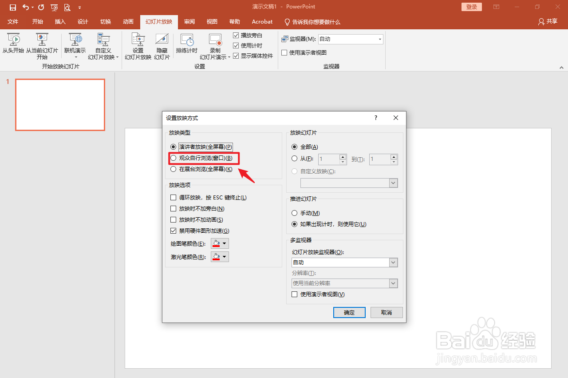Click the Undo arrow icon
This screenshot has height=378, width=568.
26,7
